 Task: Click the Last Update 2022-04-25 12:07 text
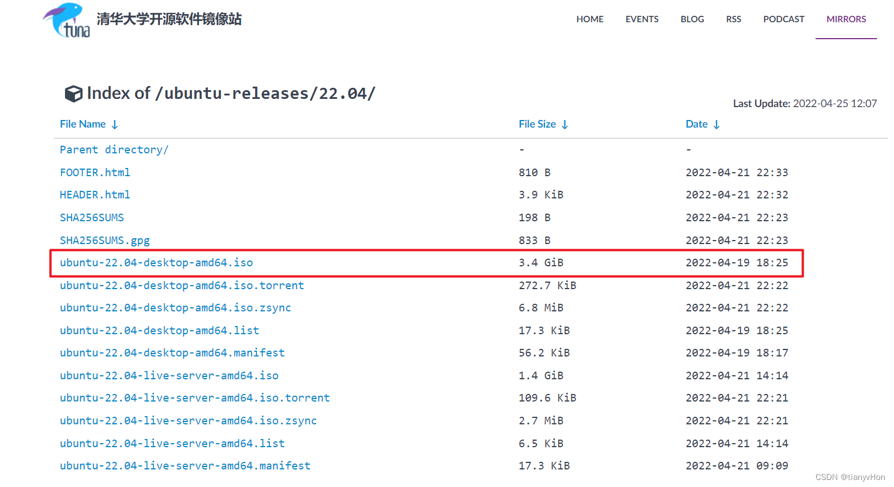[805, 104]
